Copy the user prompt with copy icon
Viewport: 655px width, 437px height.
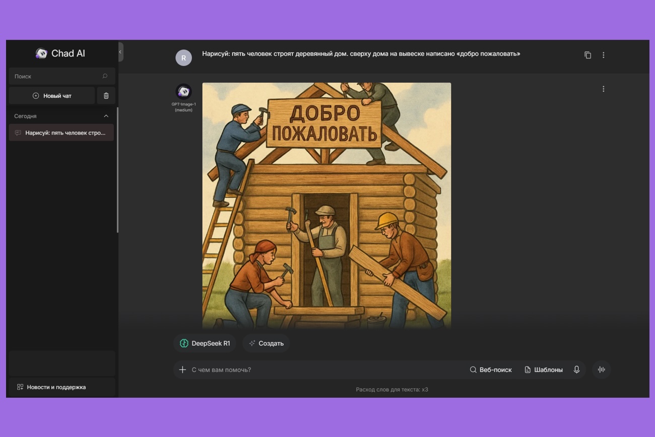coord(587,55)
